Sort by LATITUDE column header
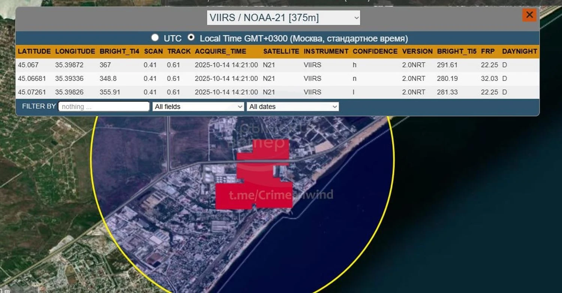 point(34,51)
